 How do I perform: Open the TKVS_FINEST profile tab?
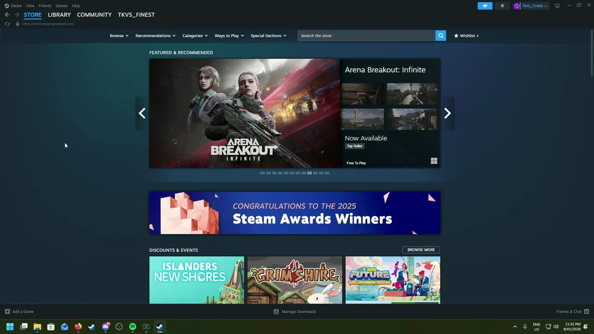pos(136,15)
